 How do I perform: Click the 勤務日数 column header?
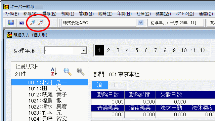click(x=108, y=95)
